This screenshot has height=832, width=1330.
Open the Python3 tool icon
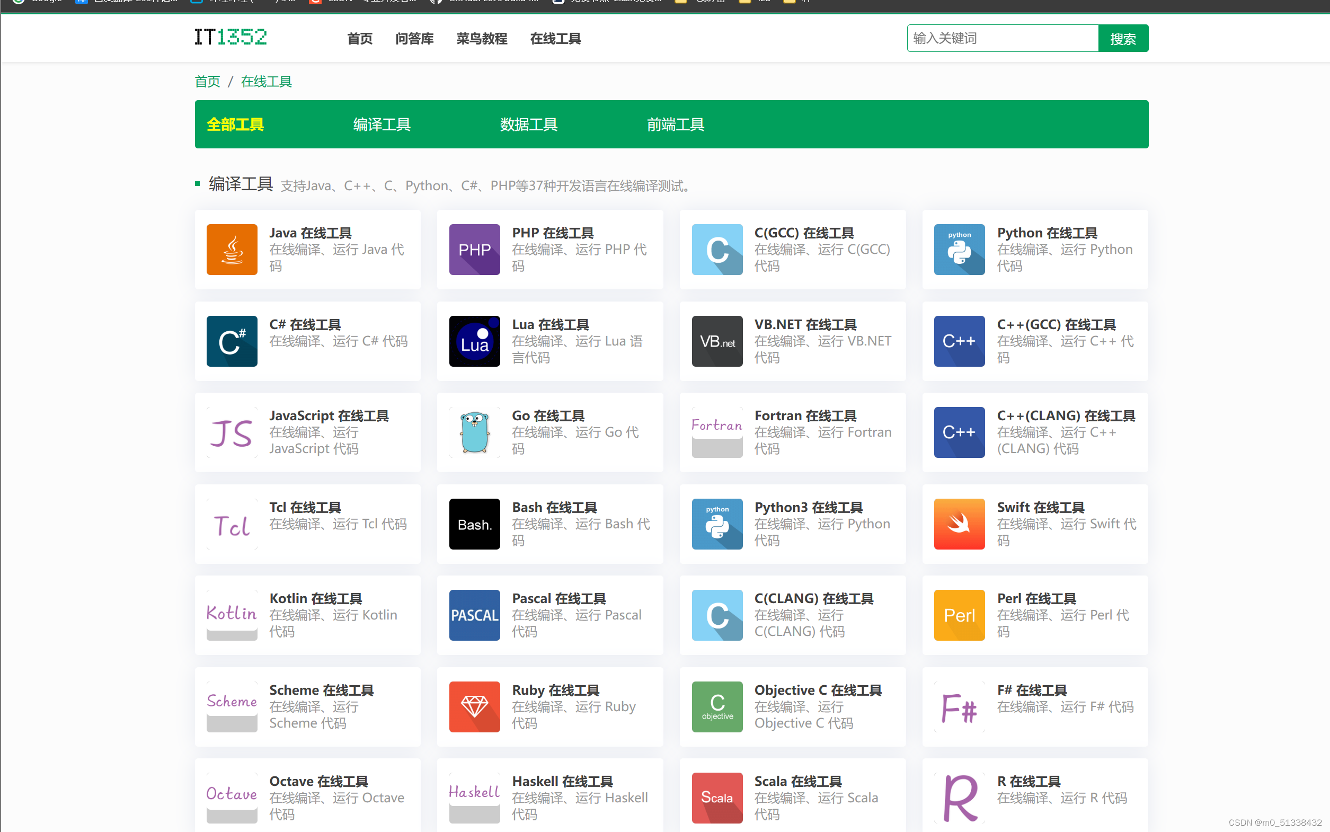point(717,524)
